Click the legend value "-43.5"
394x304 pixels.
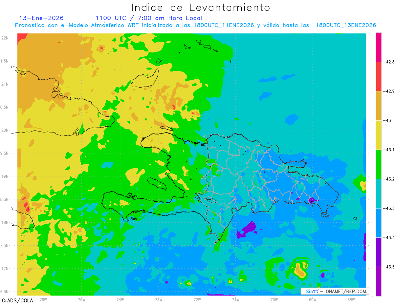pos(388,267)
